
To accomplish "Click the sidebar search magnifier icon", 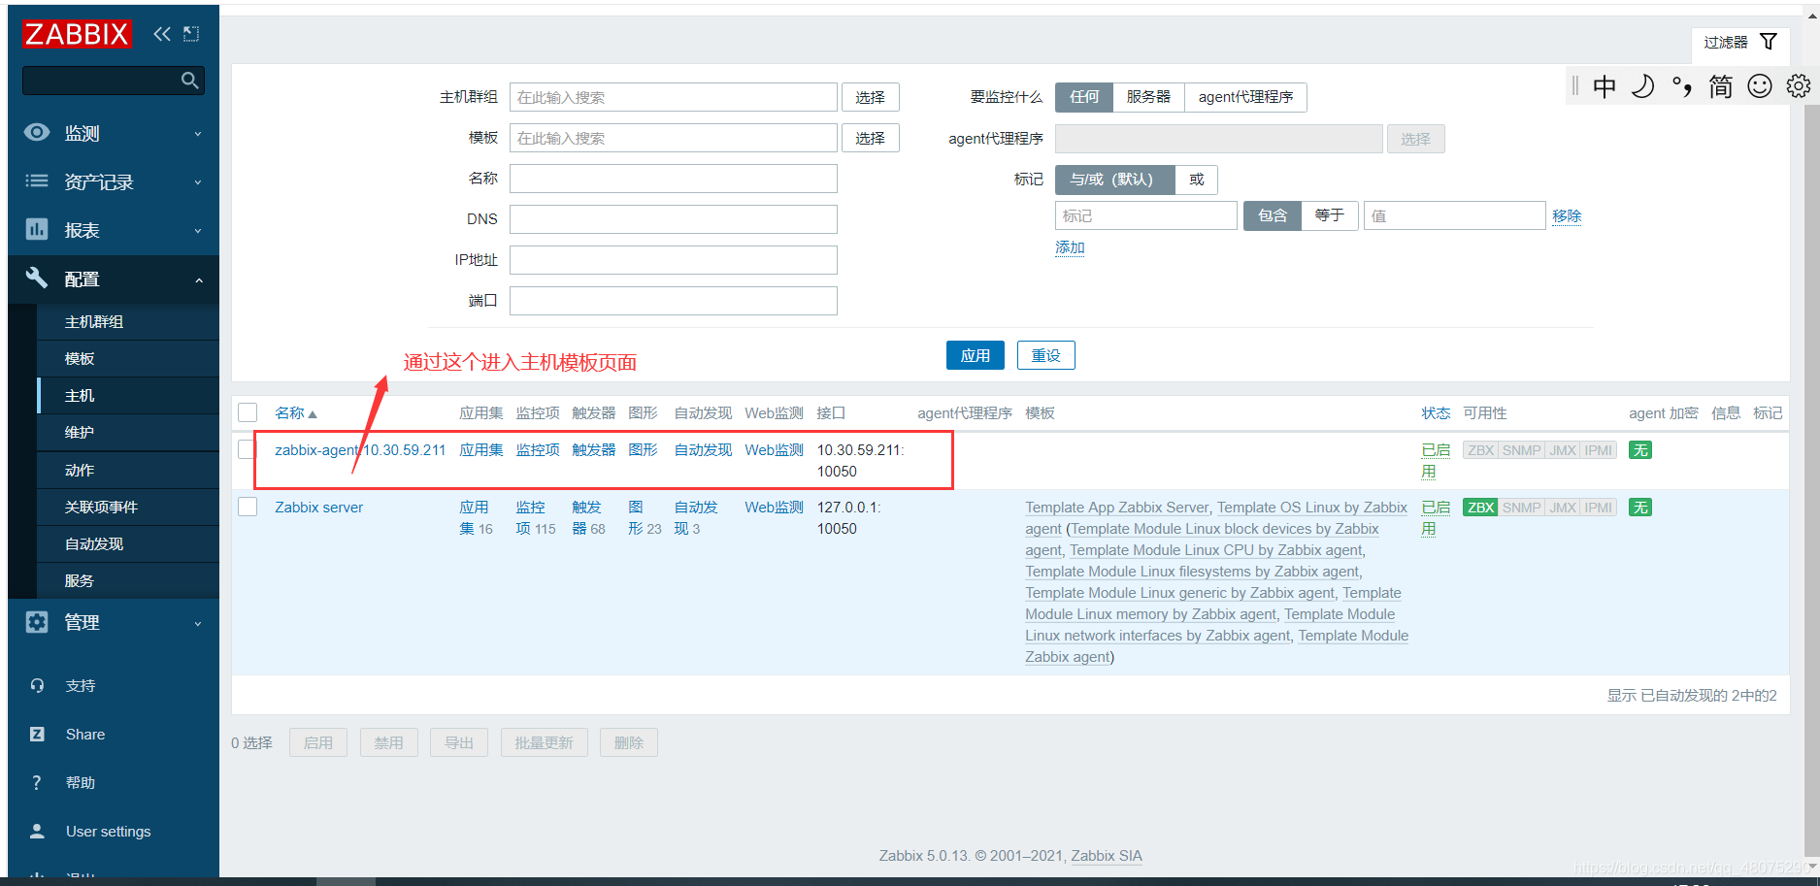I will (189, 81).
